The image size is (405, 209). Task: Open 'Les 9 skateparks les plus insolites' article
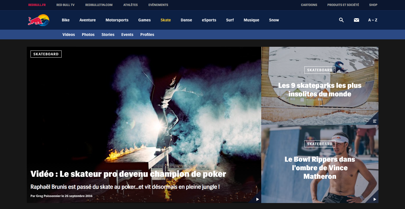(x=320, y=90)
